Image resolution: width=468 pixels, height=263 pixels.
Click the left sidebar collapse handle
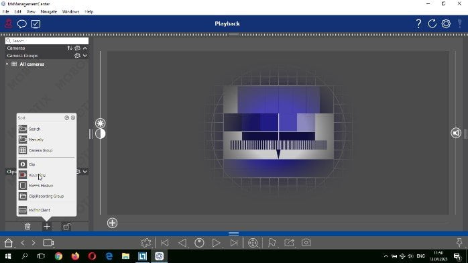(x=91, y=134)
